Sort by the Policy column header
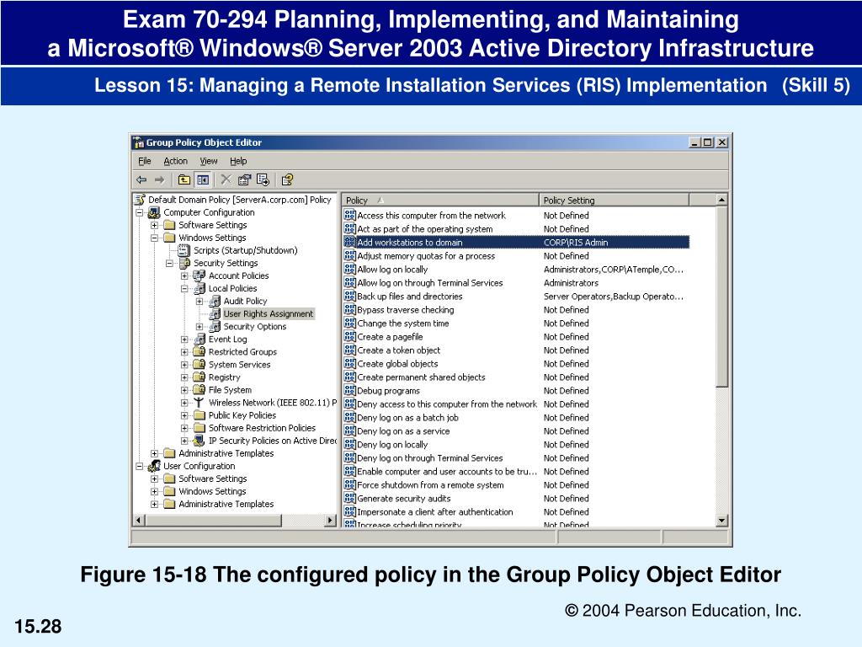Viewport: 862px width, 647px height. tap(440, 201)
